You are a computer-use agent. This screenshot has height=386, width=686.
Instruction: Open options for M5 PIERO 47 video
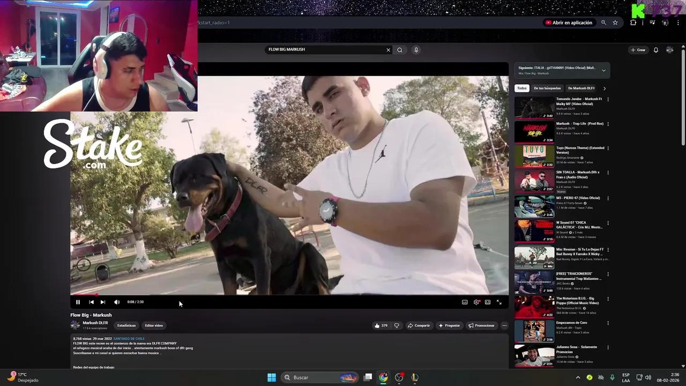[608, 198]
